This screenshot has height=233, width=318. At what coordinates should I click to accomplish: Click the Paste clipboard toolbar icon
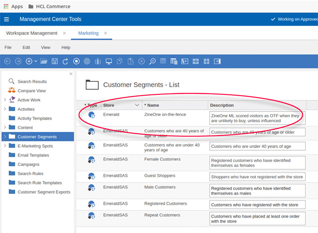point(130,61)
